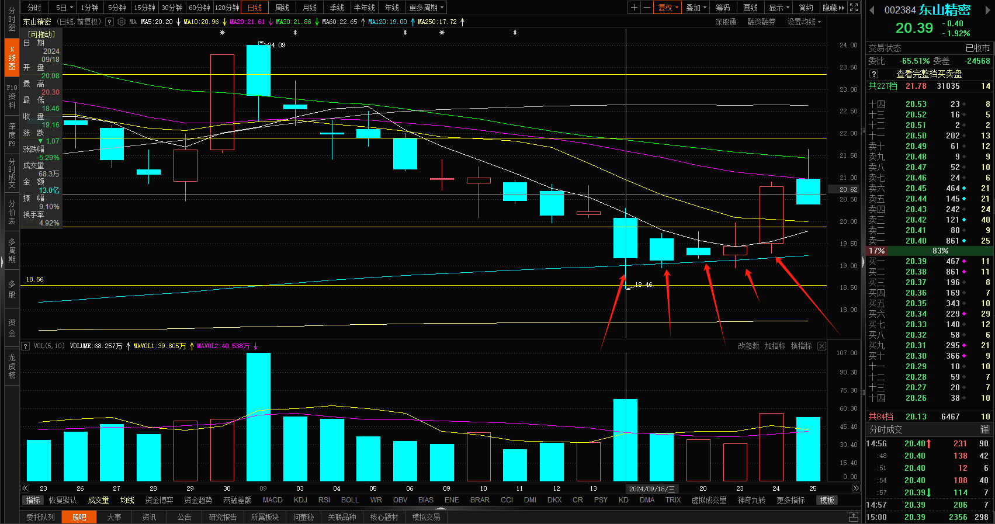Image resolution: width=995 pixels, height=524 pixels.
Task: Open the MA settings gear icon
Action: click(x=122, y=22)
